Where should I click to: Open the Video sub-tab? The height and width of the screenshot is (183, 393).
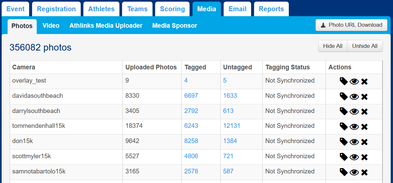click(x=51, y=25)
